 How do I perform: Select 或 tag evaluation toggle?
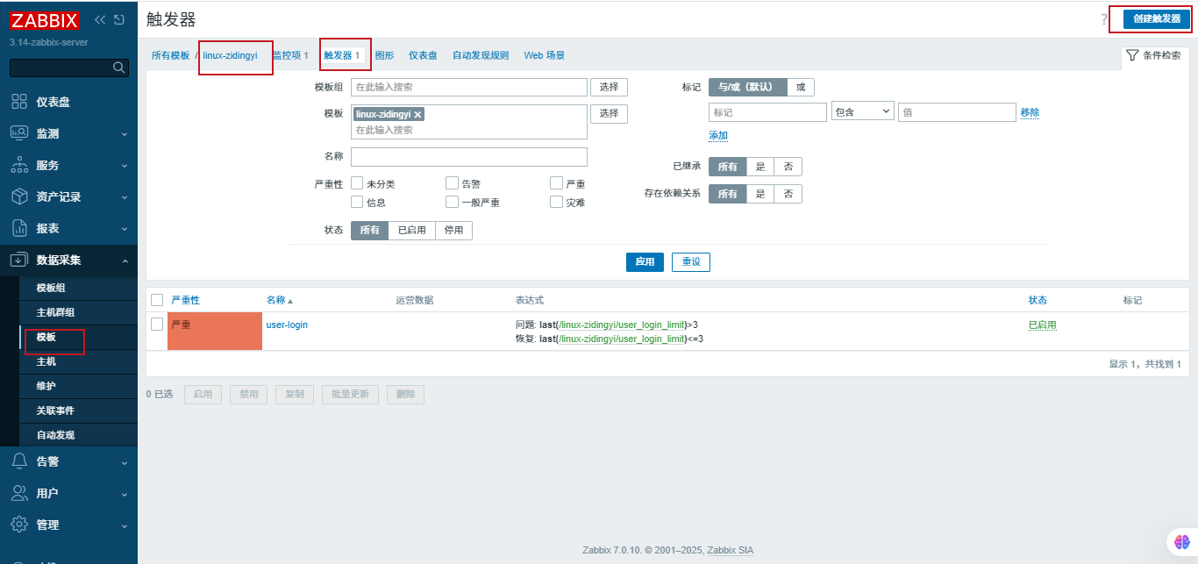tap(800, 87)
